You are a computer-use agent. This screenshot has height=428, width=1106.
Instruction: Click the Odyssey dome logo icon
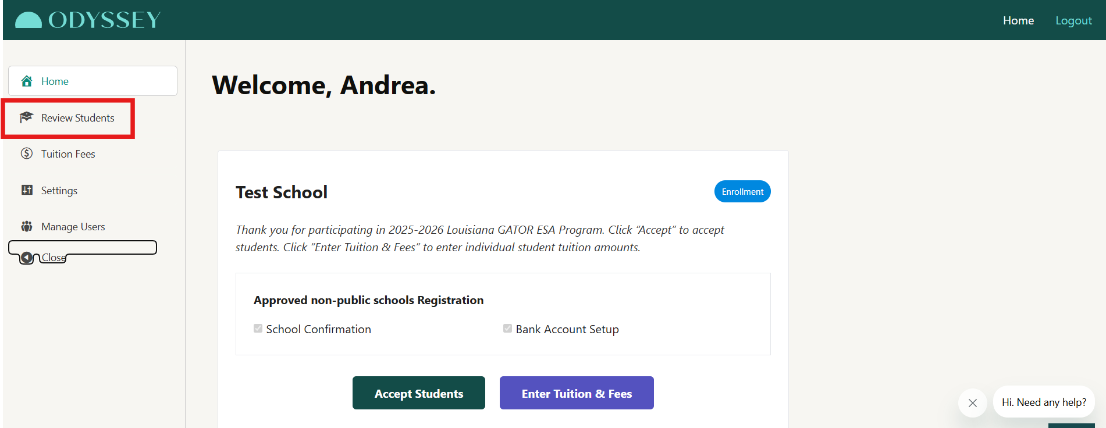(29, 20)
